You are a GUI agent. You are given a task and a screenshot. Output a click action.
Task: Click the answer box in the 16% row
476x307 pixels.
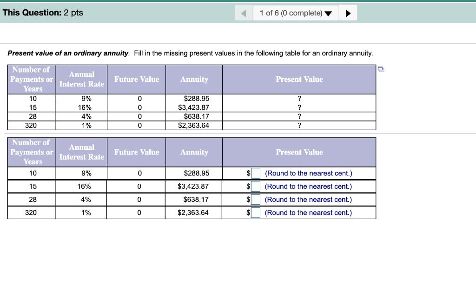click(256, 186)
